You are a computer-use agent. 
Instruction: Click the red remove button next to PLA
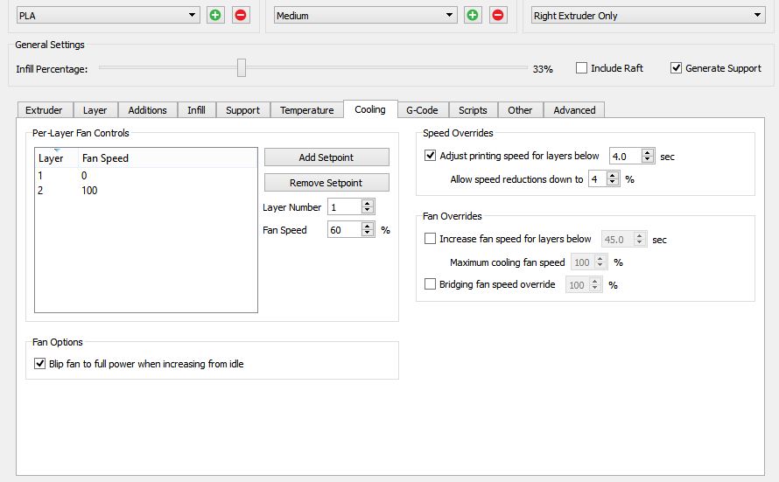(241, 15)
